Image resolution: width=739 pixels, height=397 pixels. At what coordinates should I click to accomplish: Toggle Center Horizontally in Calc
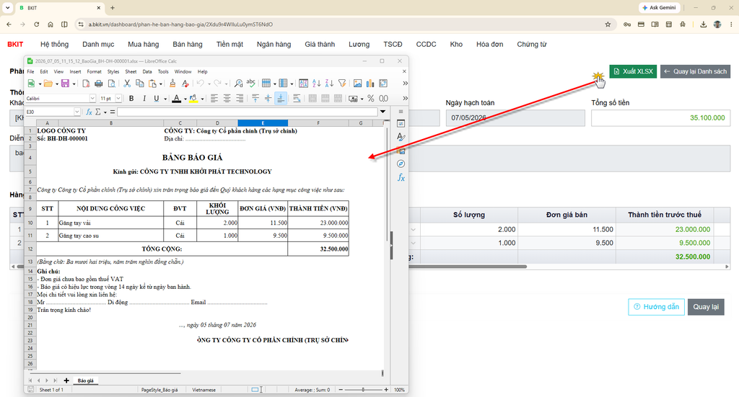pyautogui.click(x=227, y=98)
